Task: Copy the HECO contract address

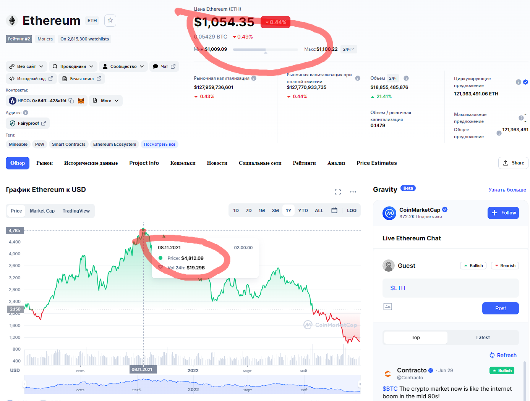Action: point(71,101)
